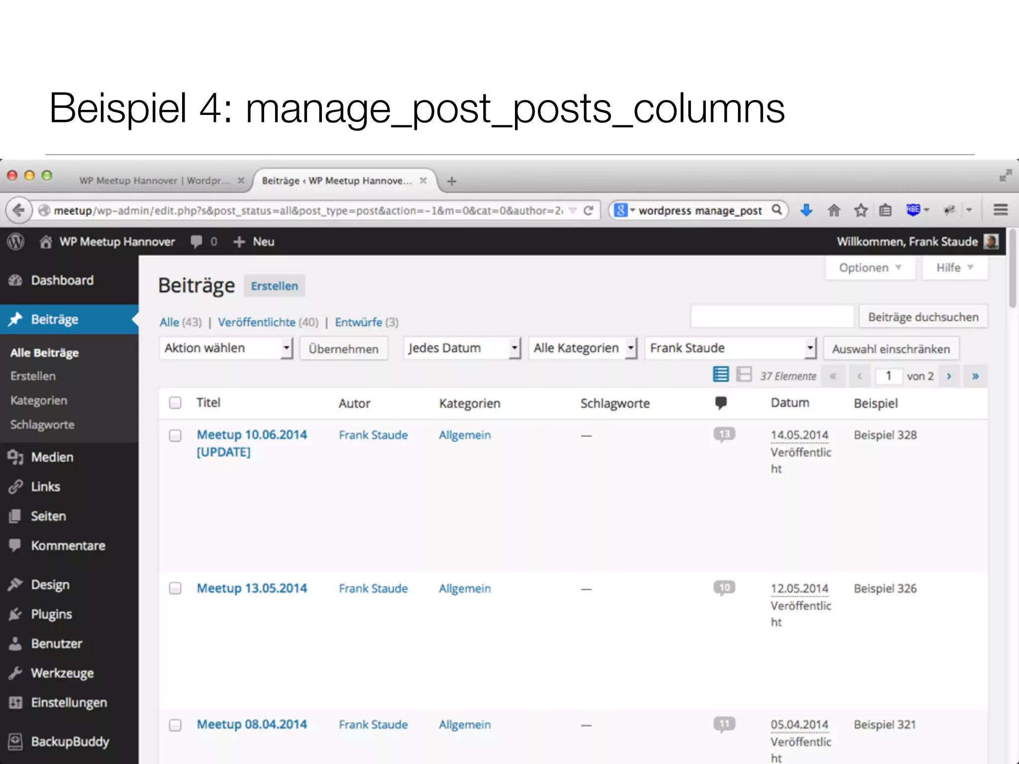This screenshot has width=1019, height=764.
Task: Click Auswahl einschränken filter button
Action: (x=891, y=349)
